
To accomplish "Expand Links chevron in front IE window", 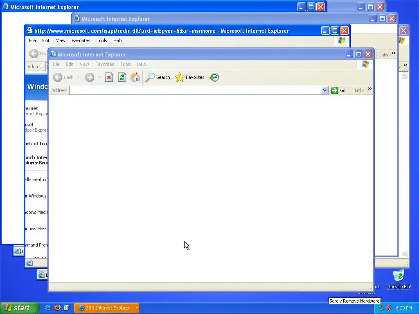I will [x=369, y=89].
